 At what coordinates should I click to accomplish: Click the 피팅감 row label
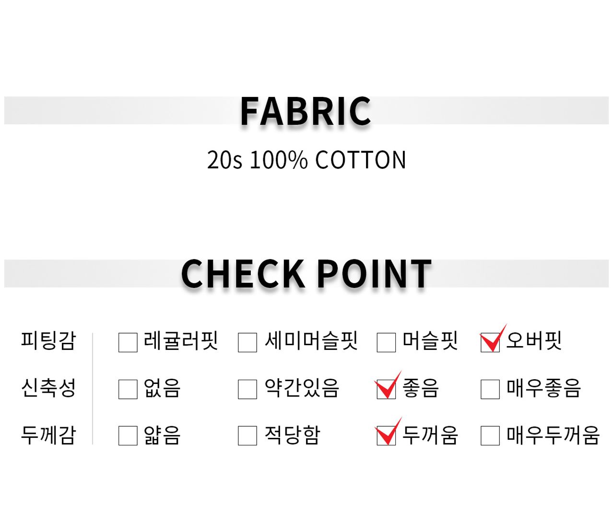[48, 341]
